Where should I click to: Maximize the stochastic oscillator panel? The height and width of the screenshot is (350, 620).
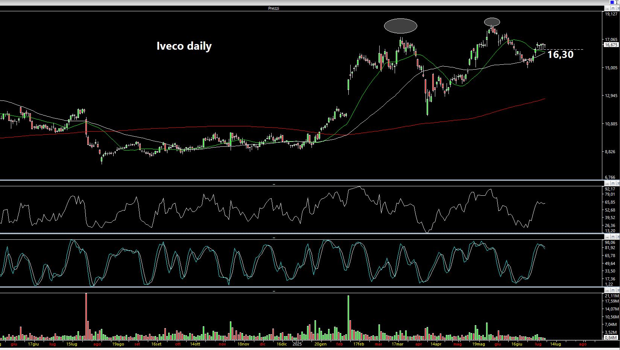point(613,237)
